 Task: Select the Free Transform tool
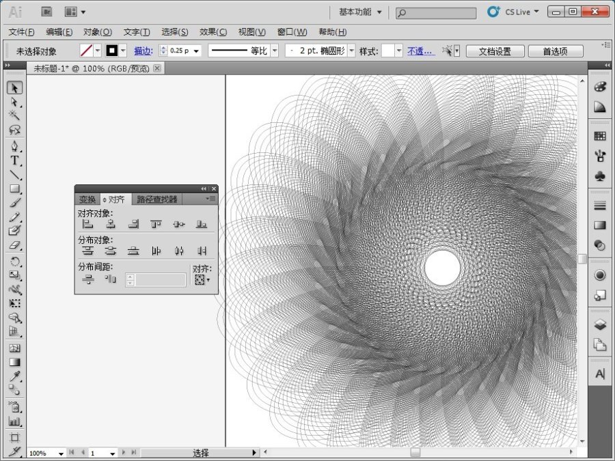pos(14,303)
